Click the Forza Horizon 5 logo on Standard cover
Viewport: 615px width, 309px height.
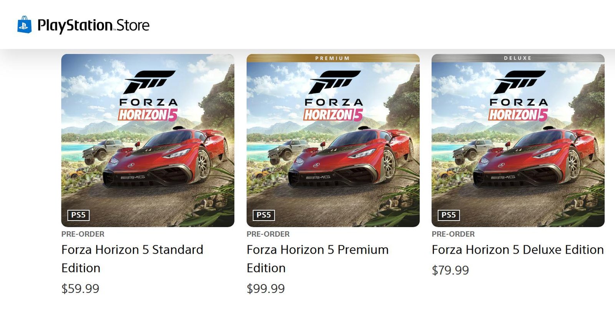coord(148,96)
